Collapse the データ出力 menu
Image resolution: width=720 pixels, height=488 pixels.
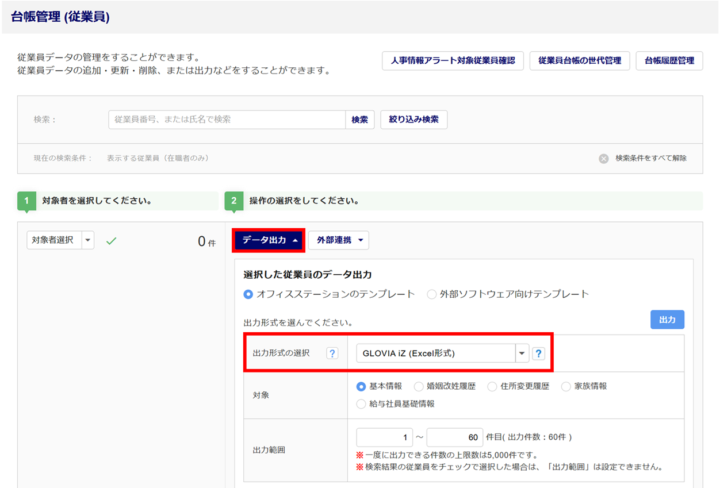(x=269, y=240)
